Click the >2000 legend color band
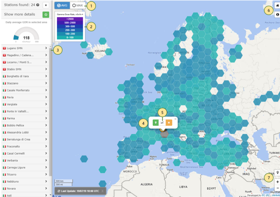 (70, 19)
